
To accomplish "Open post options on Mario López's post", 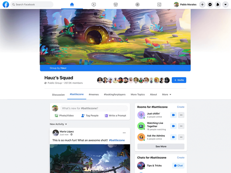I will [124, 133].
